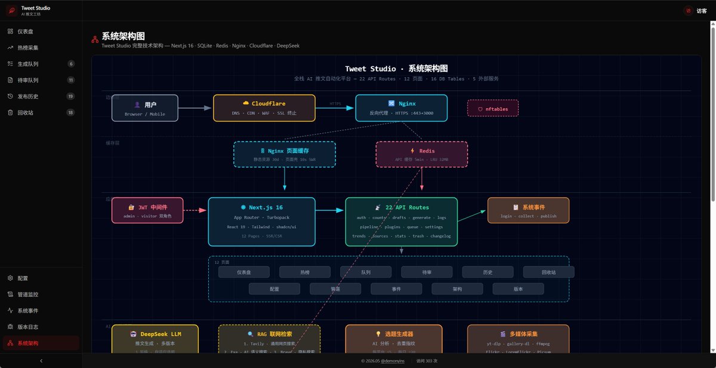Image resolution: width=716 pixels, height=368 pixels.
Task: Click the 待审队列 count badge 11
Action: pos(70,80)
